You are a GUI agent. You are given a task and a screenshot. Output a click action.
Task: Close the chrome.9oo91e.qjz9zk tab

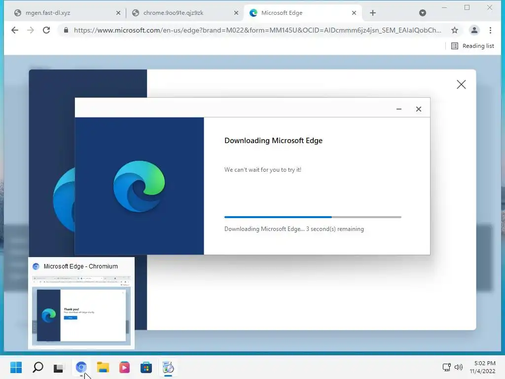(236, 13)
